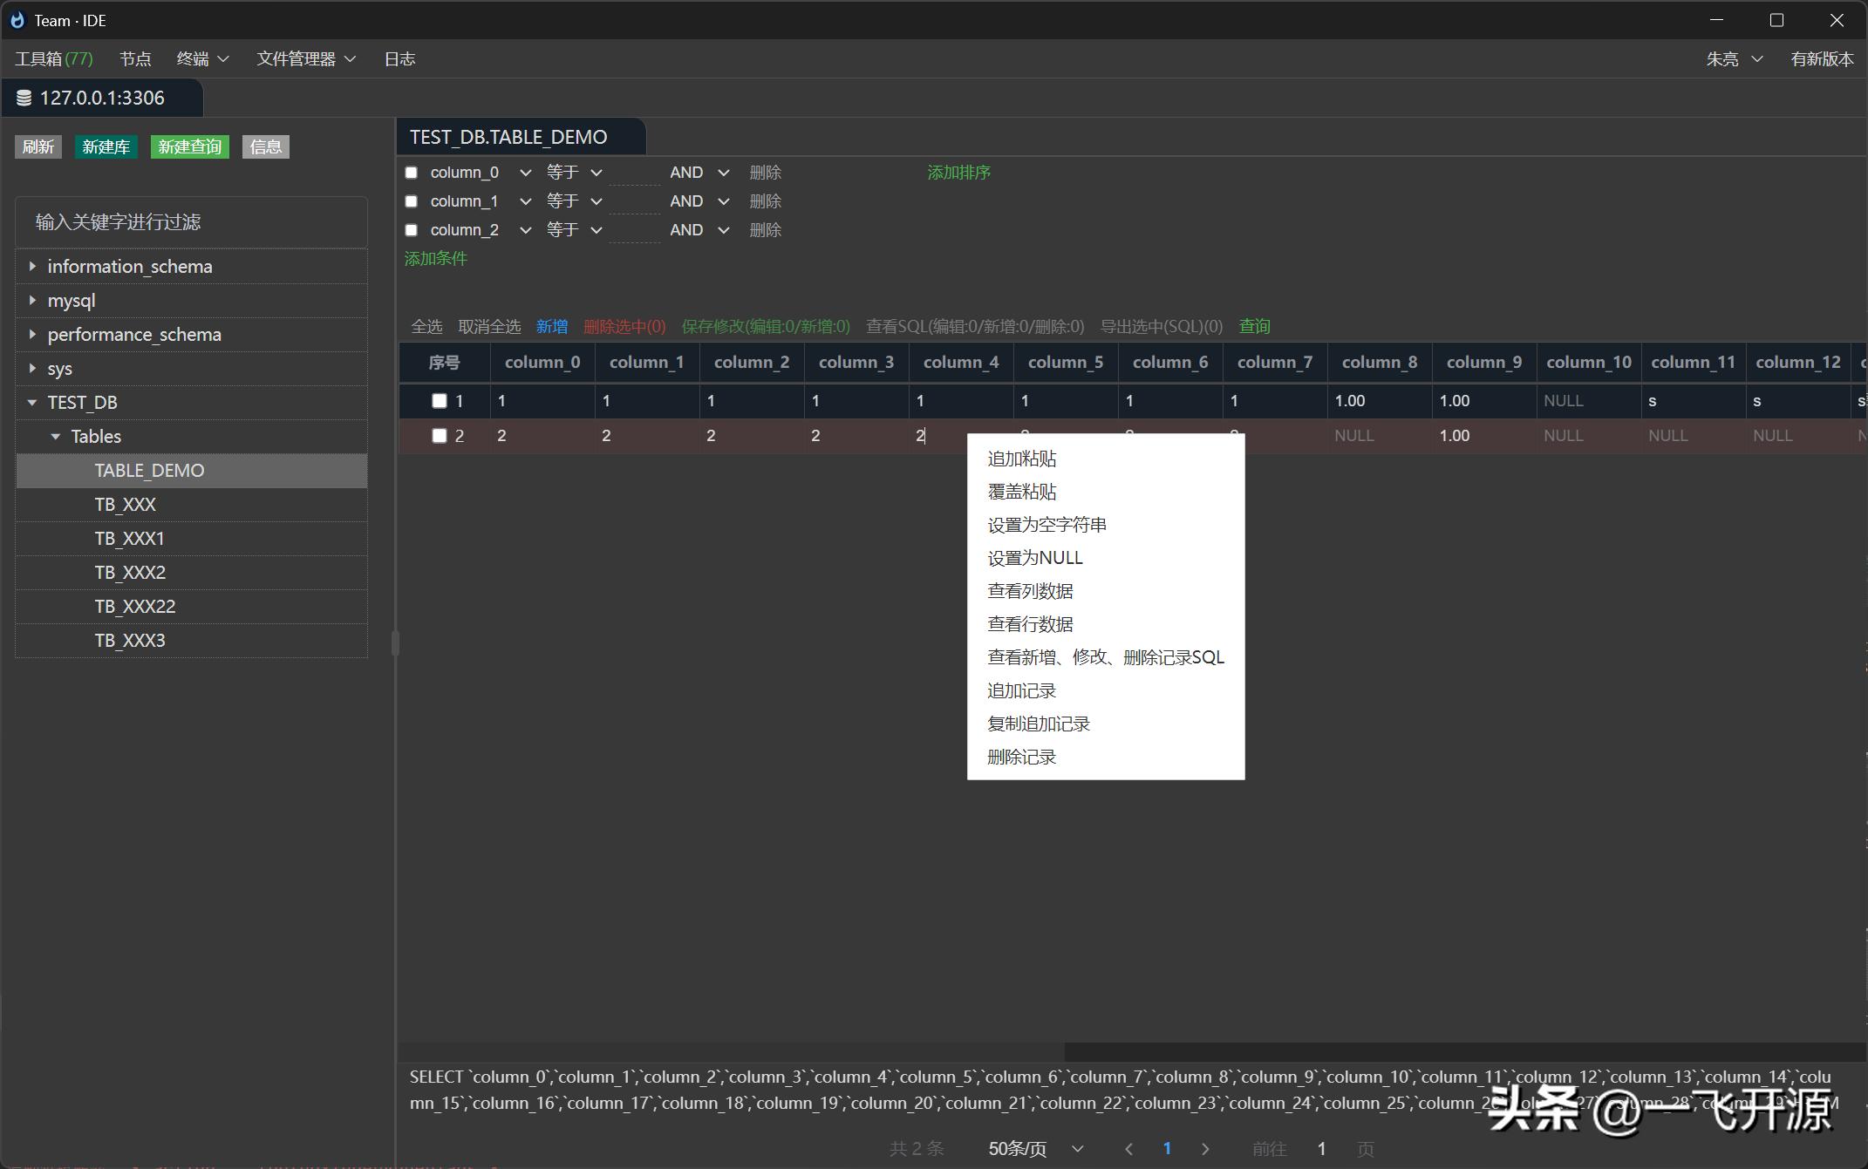Collapse the Tables tree node arrow
This screenshot has height=1169, width=1868.
[56, 437]
